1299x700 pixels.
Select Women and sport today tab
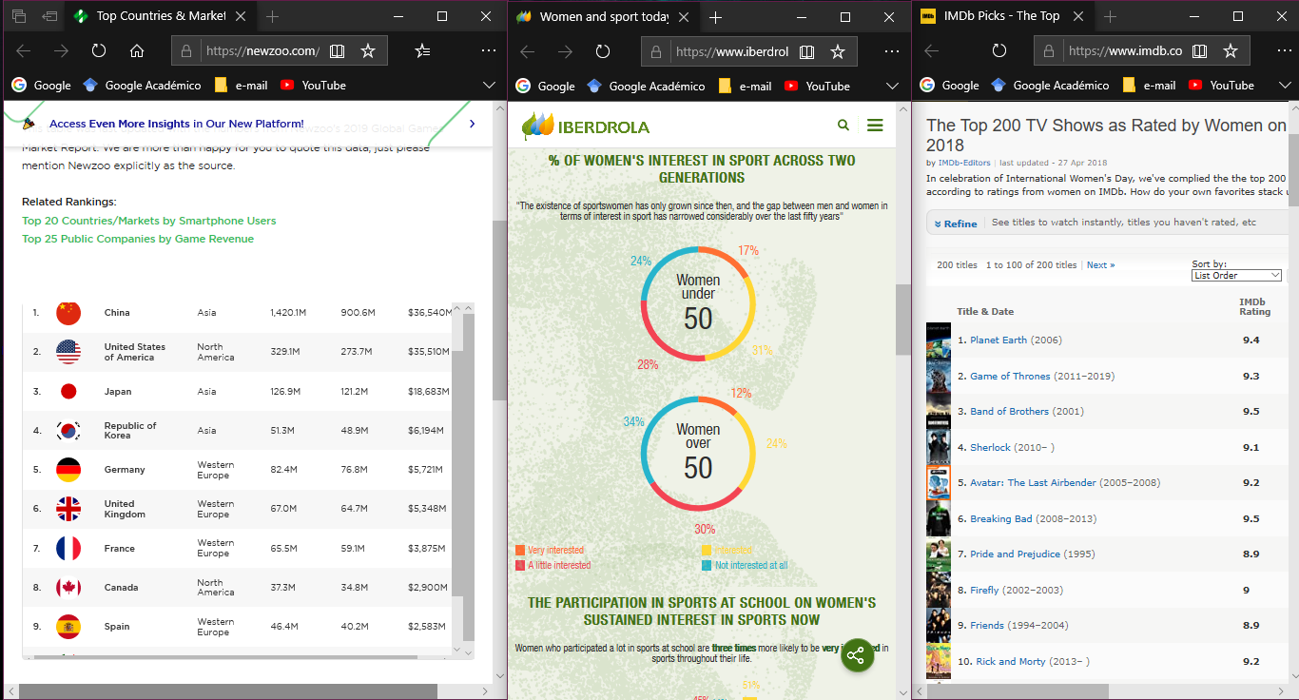click(x=604, y=16)
